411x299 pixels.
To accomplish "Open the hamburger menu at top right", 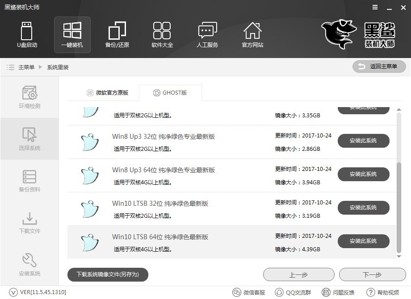I will coord(374,7).
